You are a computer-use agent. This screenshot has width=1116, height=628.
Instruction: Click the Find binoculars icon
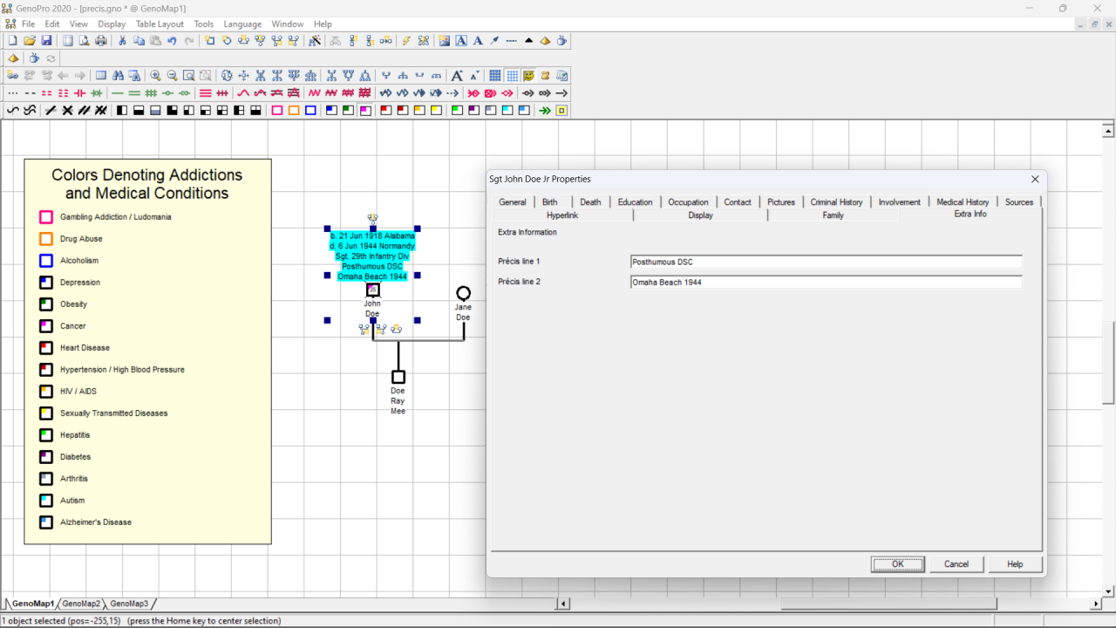118,75
